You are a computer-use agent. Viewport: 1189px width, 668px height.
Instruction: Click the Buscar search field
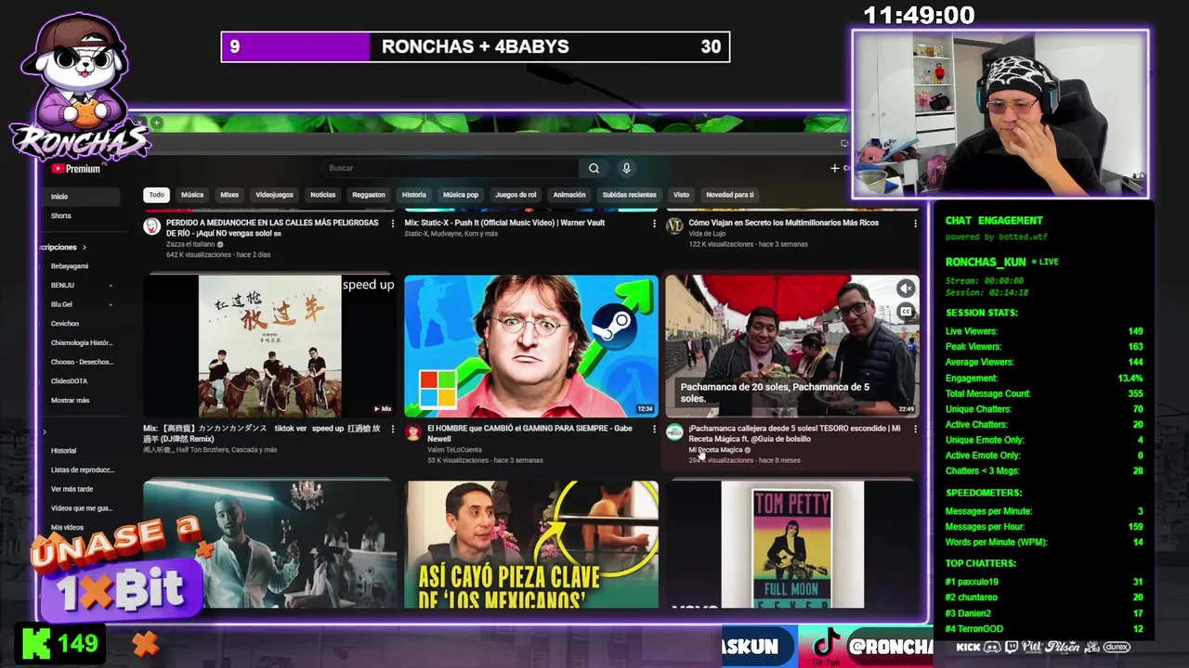(452, 168)
